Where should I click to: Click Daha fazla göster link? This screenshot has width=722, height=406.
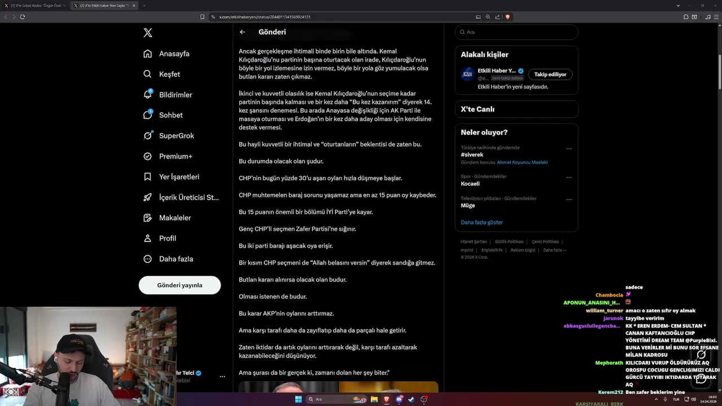pos(482,222)
